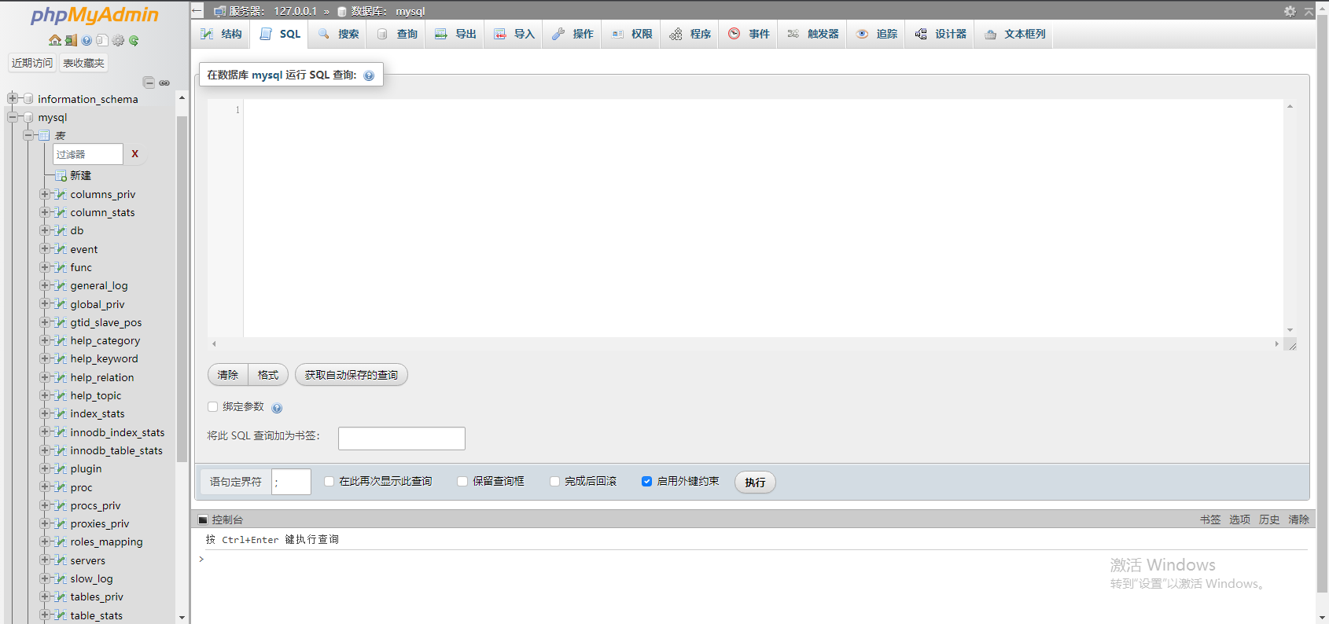Open 选项 in the console bar
This screenshot has width=1329, height=624.
coord(1240,519)
